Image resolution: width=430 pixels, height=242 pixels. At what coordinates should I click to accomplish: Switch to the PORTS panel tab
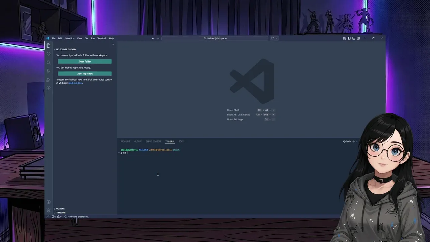point(182,142)
